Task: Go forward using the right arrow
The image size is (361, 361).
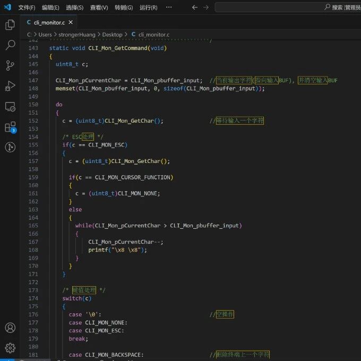Action: click(205, 7)
